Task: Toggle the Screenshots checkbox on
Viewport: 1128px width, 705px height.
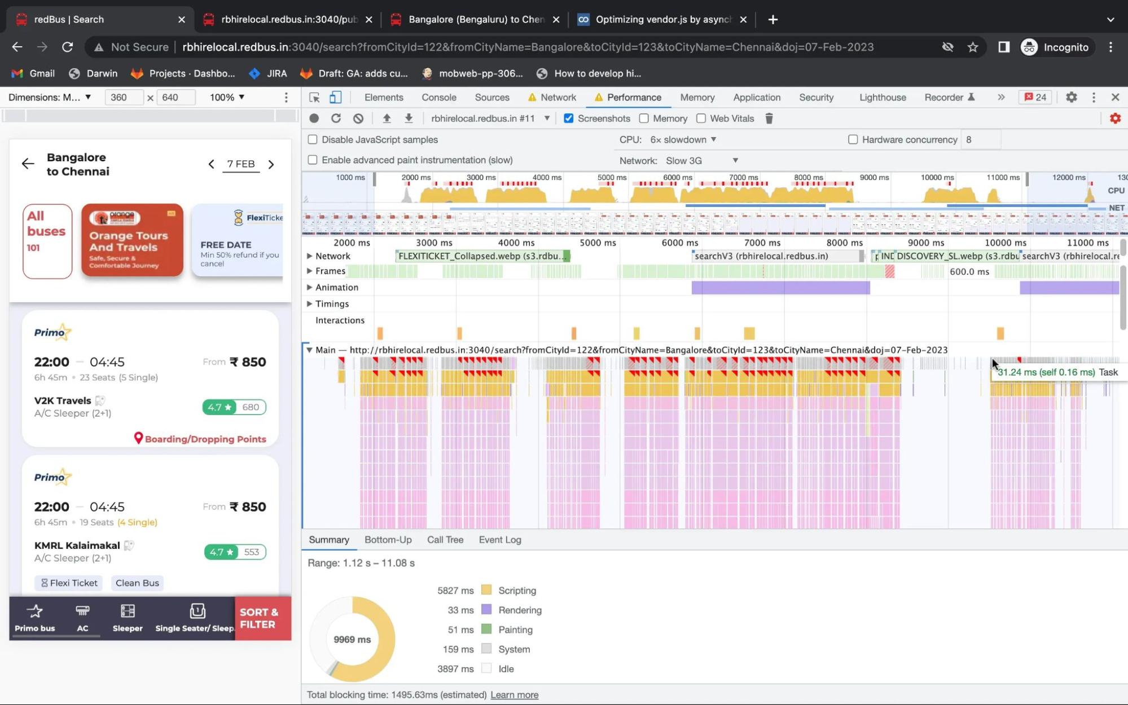Action: coord(570,118)
